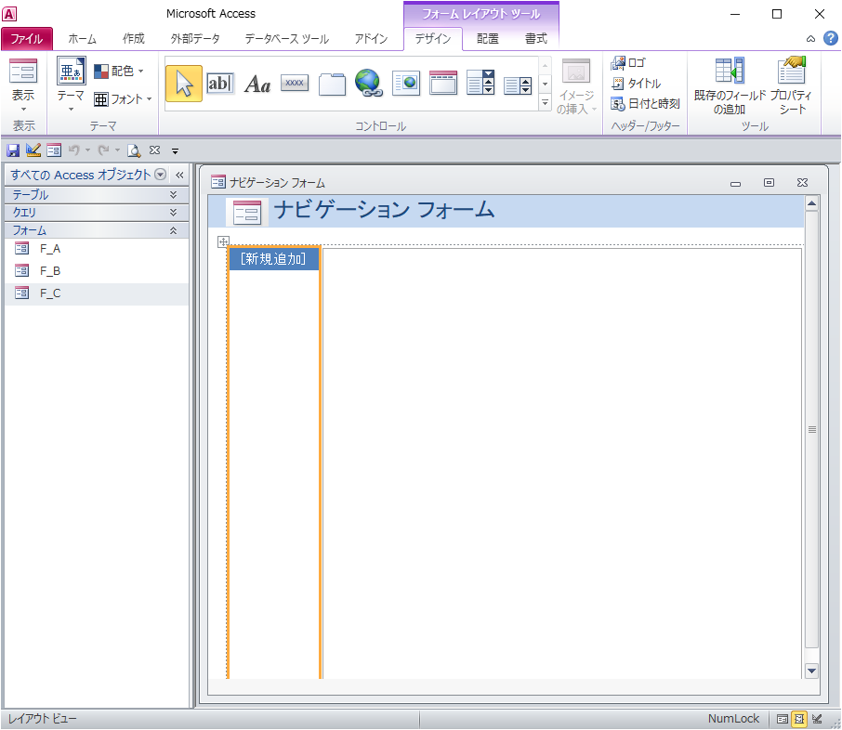Switch to the アドイン tab
The height and width of the screenshot is (730, 842).
pyautogui.click(x=371, y=39)
